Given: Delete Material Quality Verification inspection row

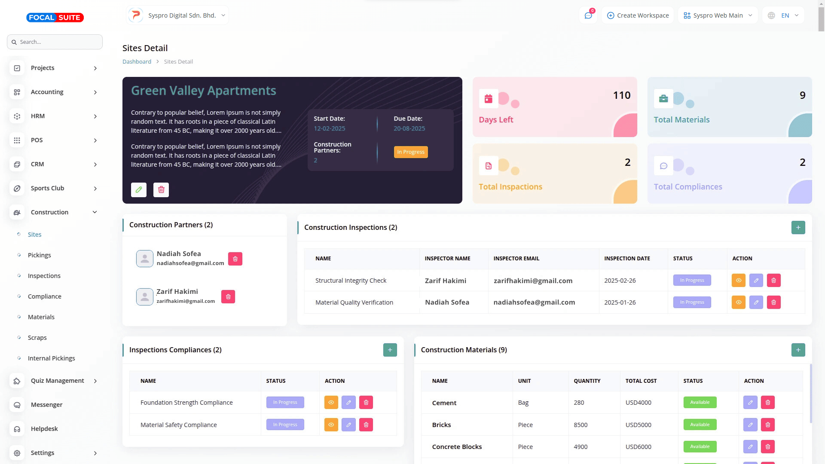Looking at the screenshot, I should pyautogui.click(x=773, y=302).
